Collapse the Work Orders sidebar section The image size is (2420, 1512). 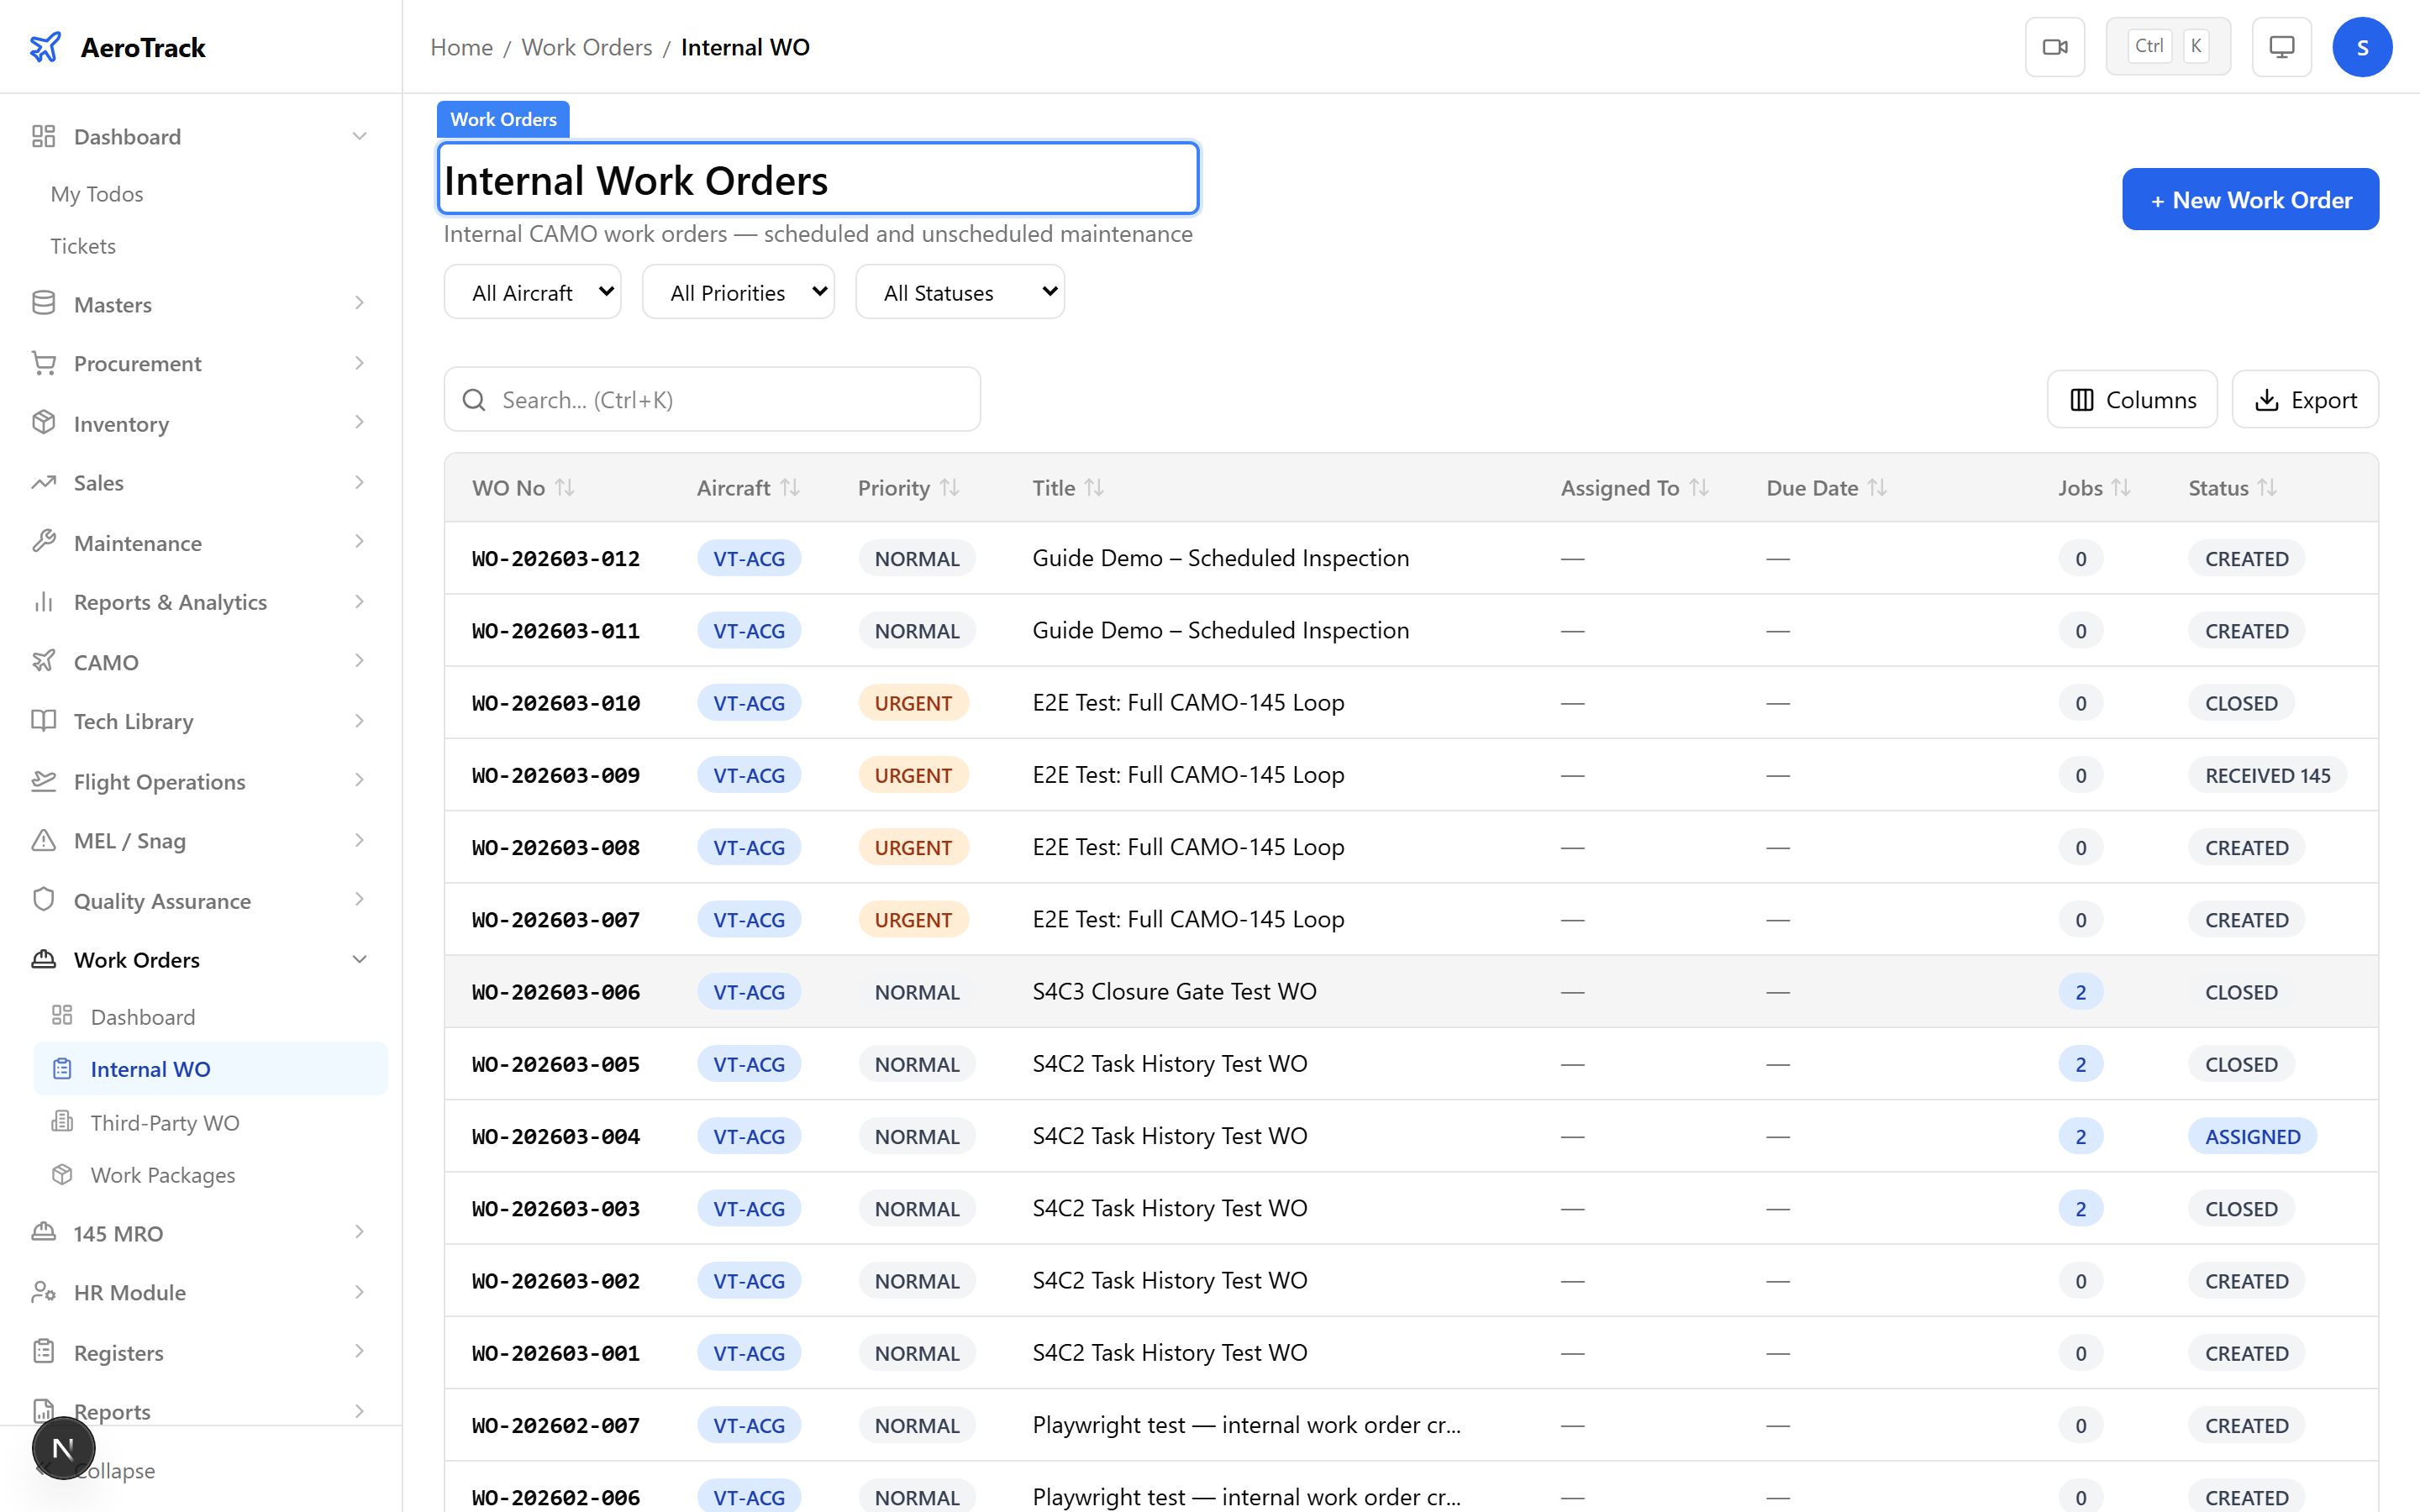360,959
